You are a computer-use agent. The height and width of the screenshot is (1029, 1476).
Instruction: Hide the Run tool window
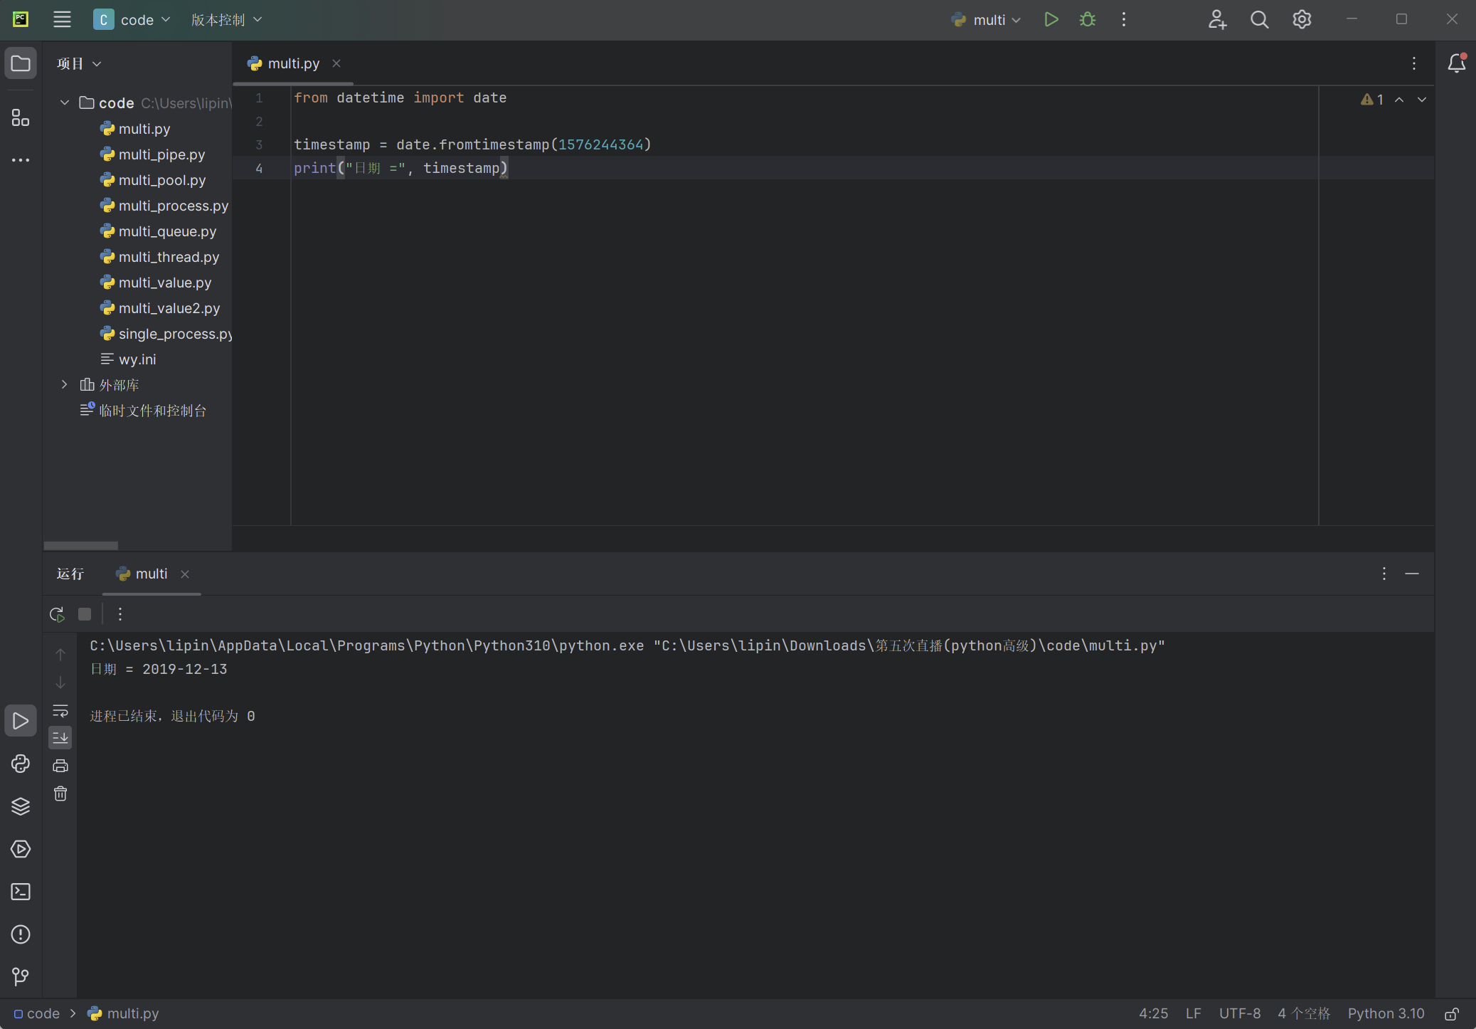[1412, 574]
